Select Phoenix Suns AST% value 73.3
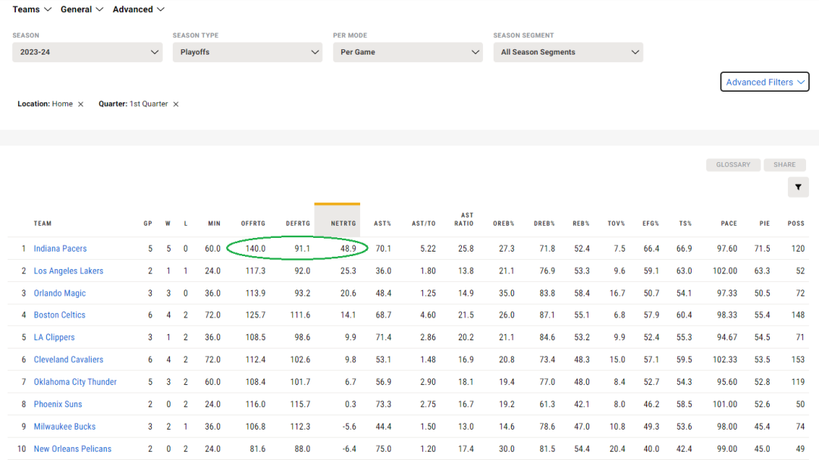The width and height of the screenshot is (819, 460). [x=384, y=405]
